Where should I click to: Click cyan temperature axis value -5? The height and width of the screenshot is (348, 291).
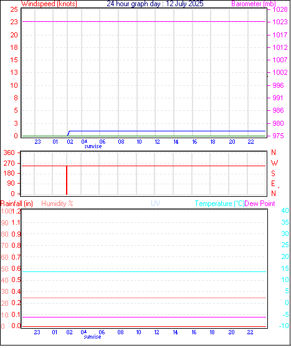point(285,314)
